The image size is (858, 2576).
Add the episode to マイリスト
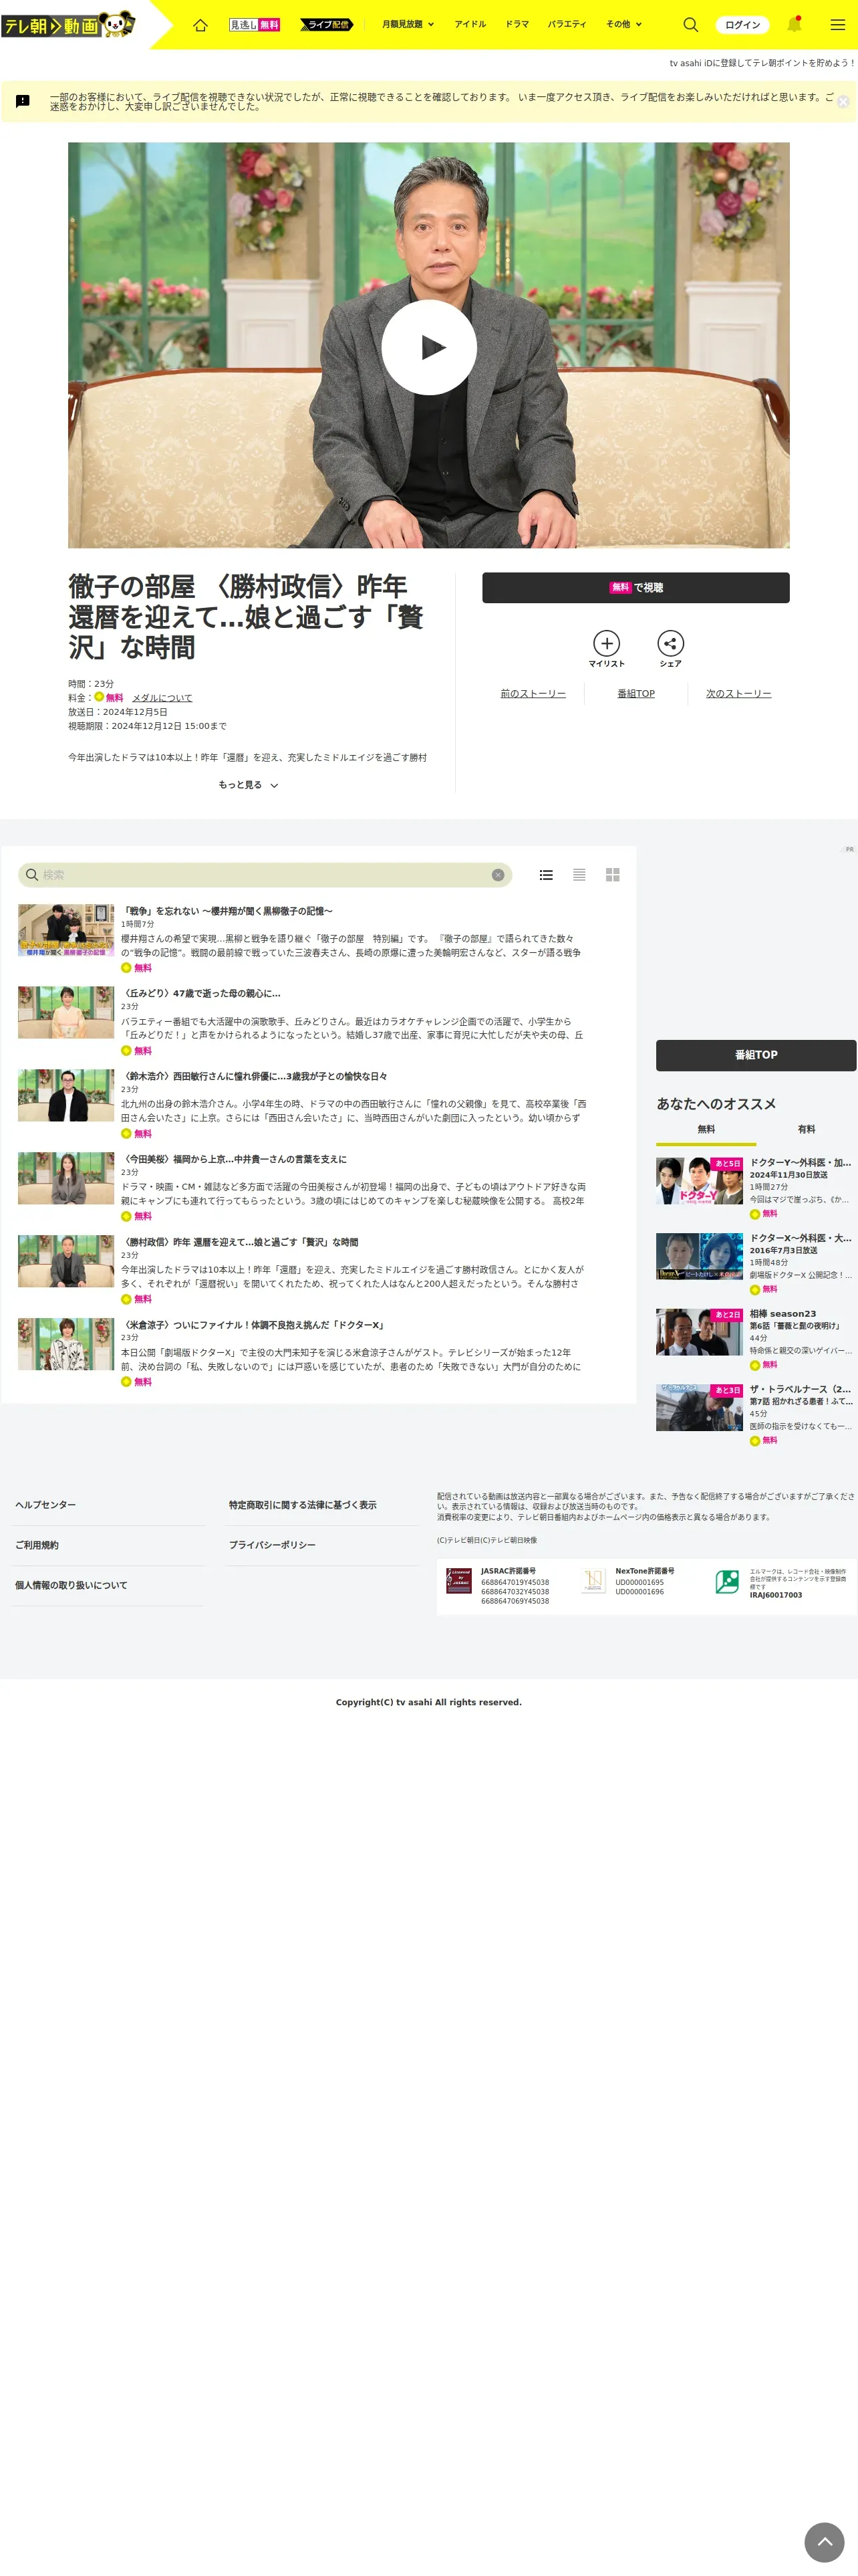[x=606, y=649]
